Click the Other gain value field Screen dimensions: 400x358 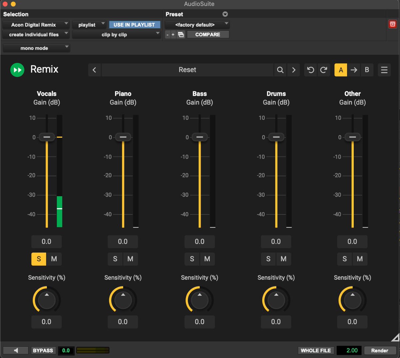(x=352, y=242)
